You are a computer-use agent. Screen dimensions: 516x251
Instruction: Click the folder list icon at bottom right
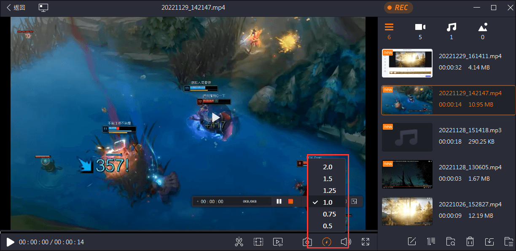(x=509, y=241)
